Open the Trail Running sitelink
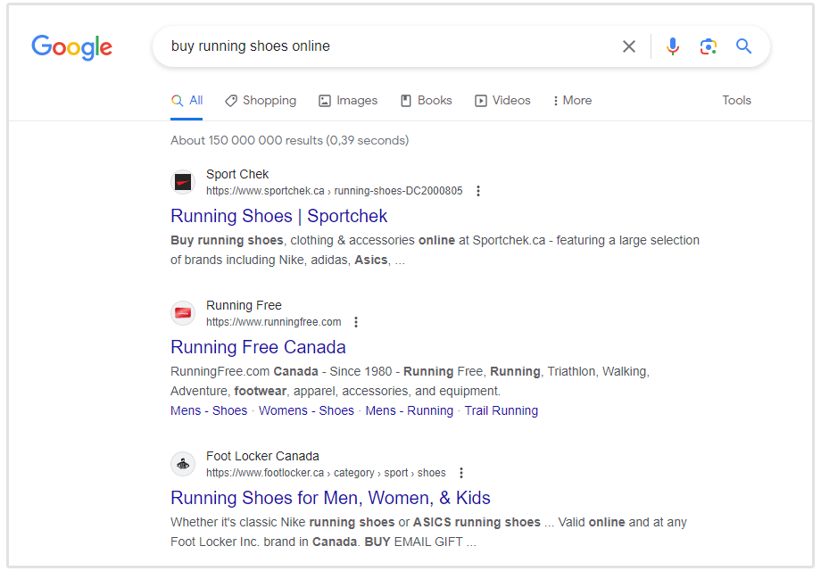The width and height of the screenshot is (821, 571). [501, 410]
